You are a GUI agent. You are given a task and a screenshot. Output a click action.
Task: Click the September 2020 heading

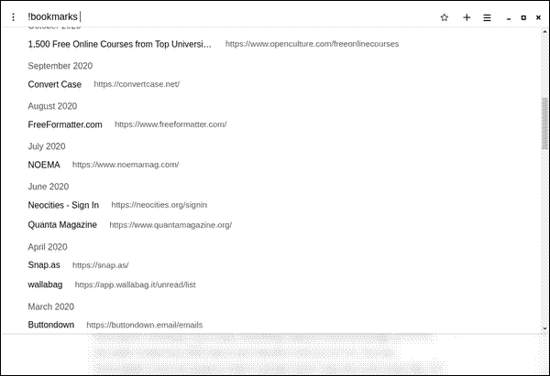pos(60,66)
